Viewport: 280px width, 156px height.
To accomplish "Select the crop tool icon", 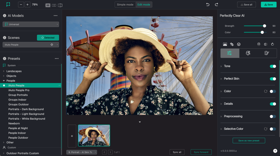I will [232, 44].
